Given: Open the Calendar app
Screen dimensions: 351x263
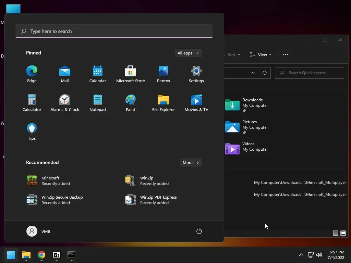Looking at the screenshot, I should tap(98, 74).
